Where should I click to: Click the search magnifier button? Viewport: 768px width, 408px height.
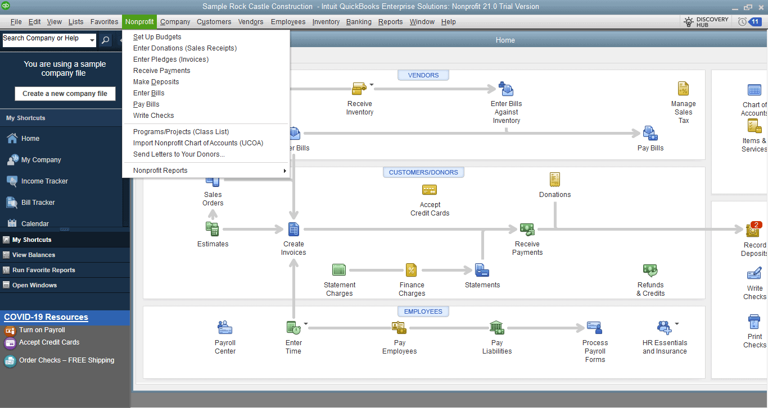point(106,40)
